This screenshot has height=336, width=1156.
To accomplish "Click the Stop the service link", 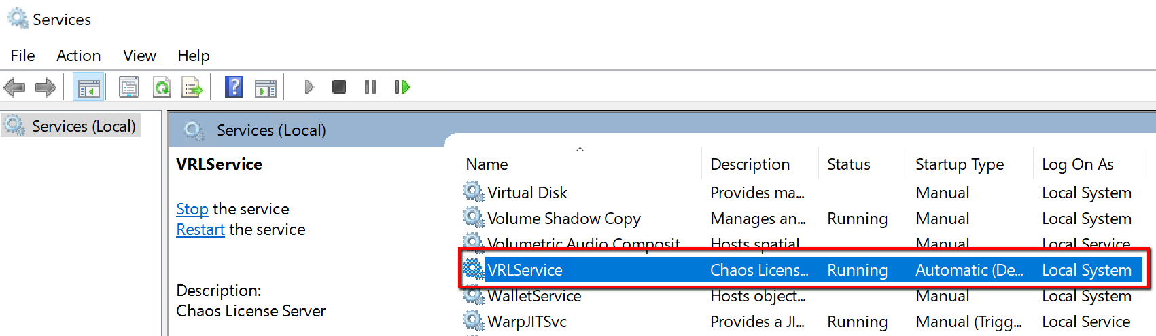I will click(x=192, y=209).
